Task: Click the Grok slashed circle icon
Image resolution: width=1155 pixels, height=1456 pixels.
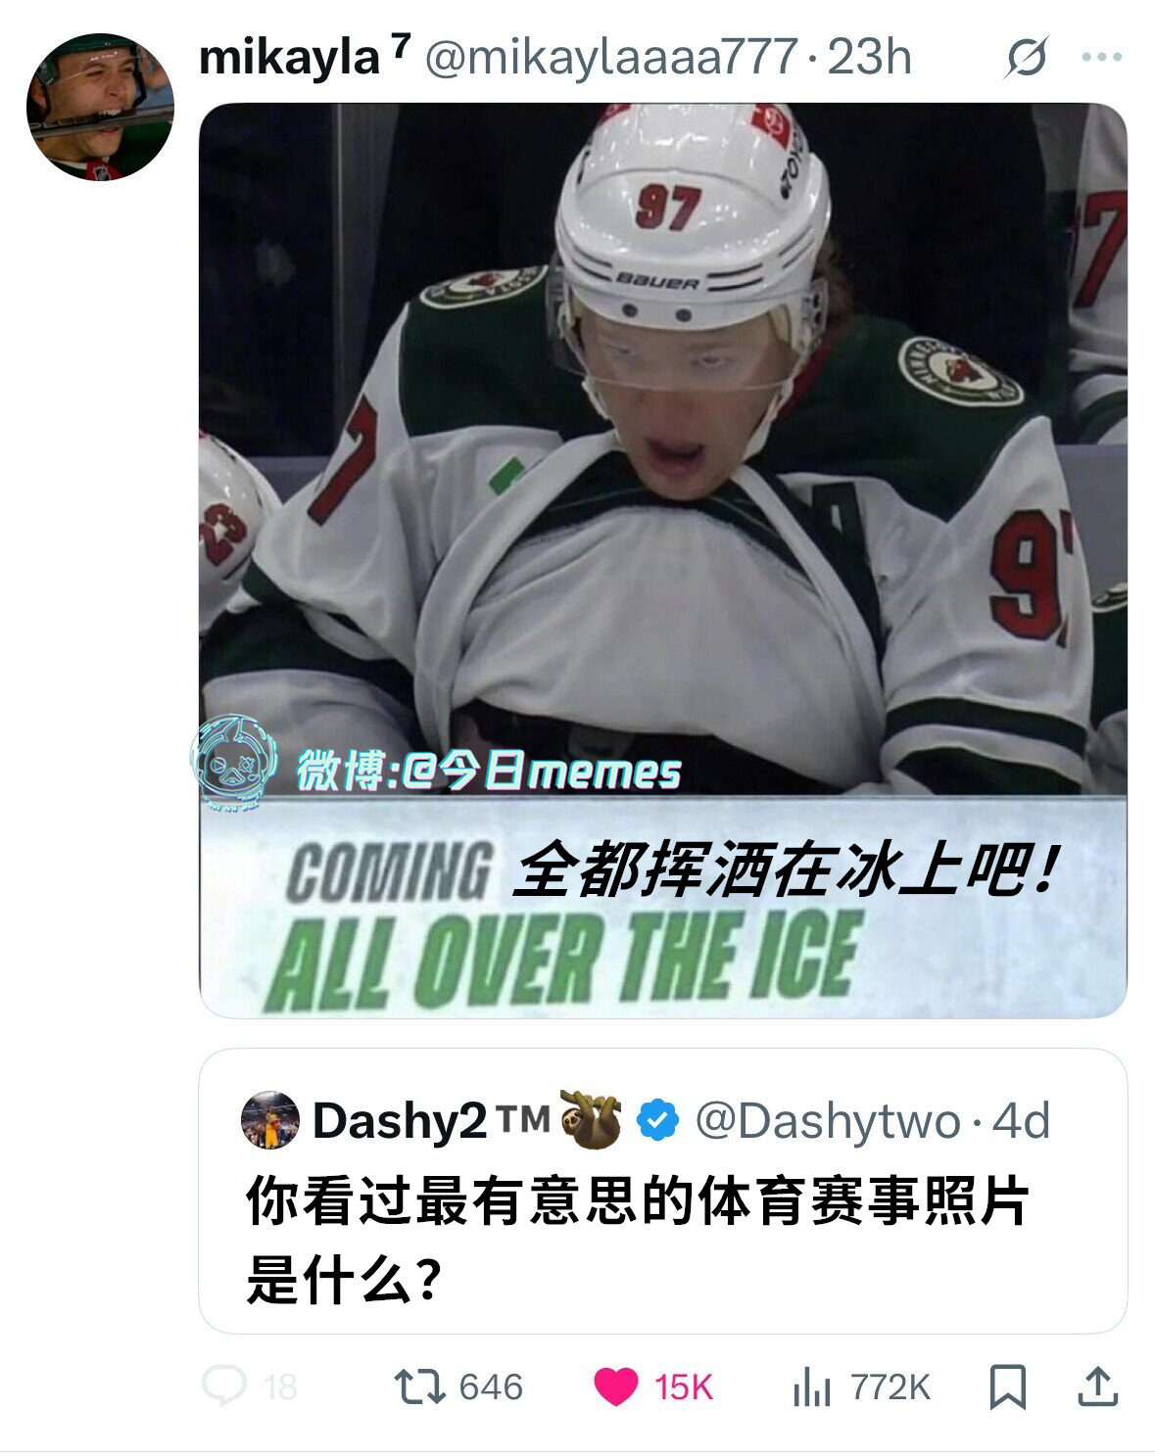Action: 1027,58
